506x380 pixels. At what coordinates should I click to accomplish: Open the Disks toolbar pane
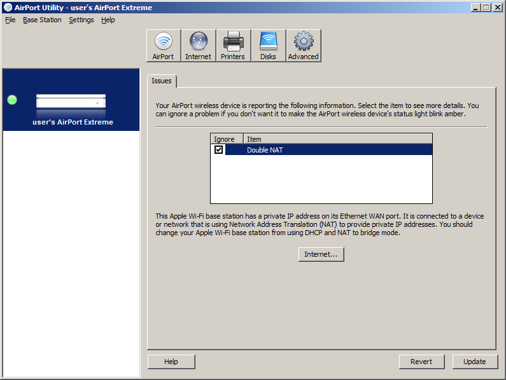coord(268,46)
